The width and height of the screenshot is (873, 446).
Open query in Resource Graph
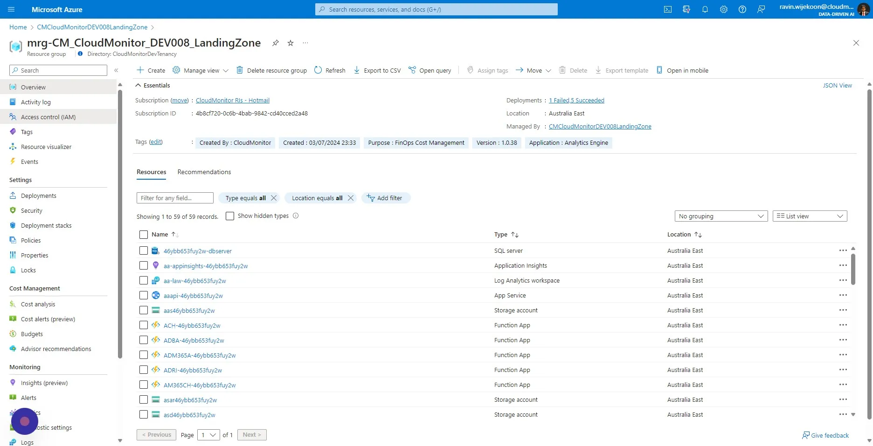[x=430, y=70]
